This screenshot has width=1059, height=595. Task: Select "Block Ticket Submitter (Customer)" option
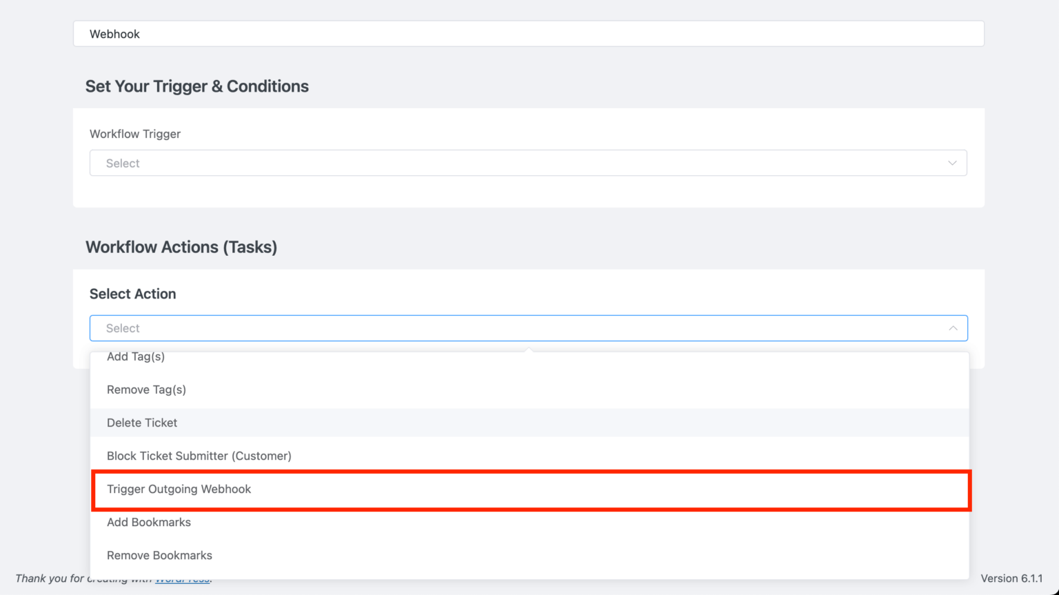click(199, 456)
